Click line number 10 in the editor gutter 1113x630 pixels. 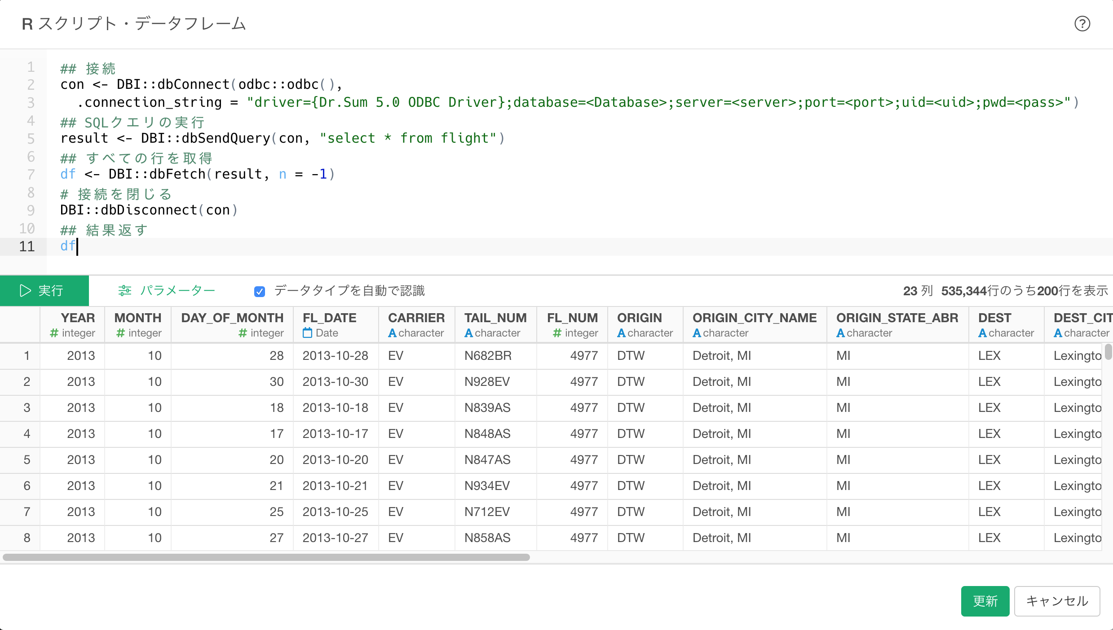click(x=26, y=228)
